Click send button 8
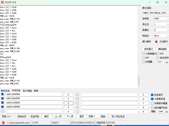This screenshot has height=126, width=169. [143, 107]
